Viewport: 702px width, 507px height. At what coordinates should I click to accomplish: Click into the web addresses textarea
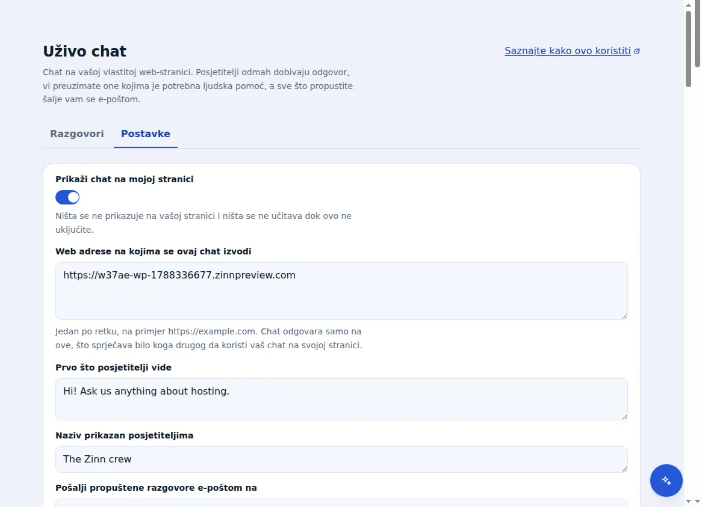[341, 291]
